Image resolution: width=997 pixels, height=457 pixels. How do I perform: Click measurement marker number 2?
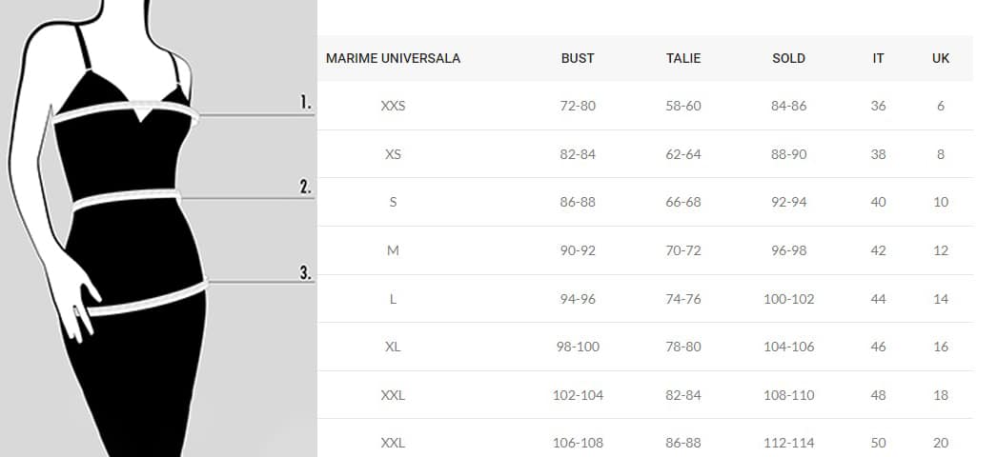tap(307, 188)
